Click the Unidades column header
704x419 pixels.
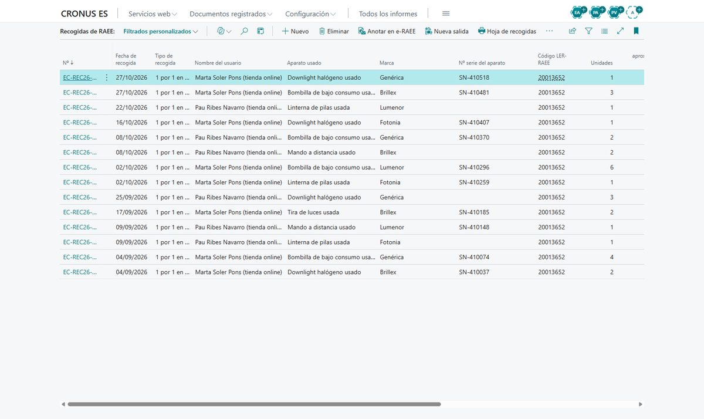[602, 63]
